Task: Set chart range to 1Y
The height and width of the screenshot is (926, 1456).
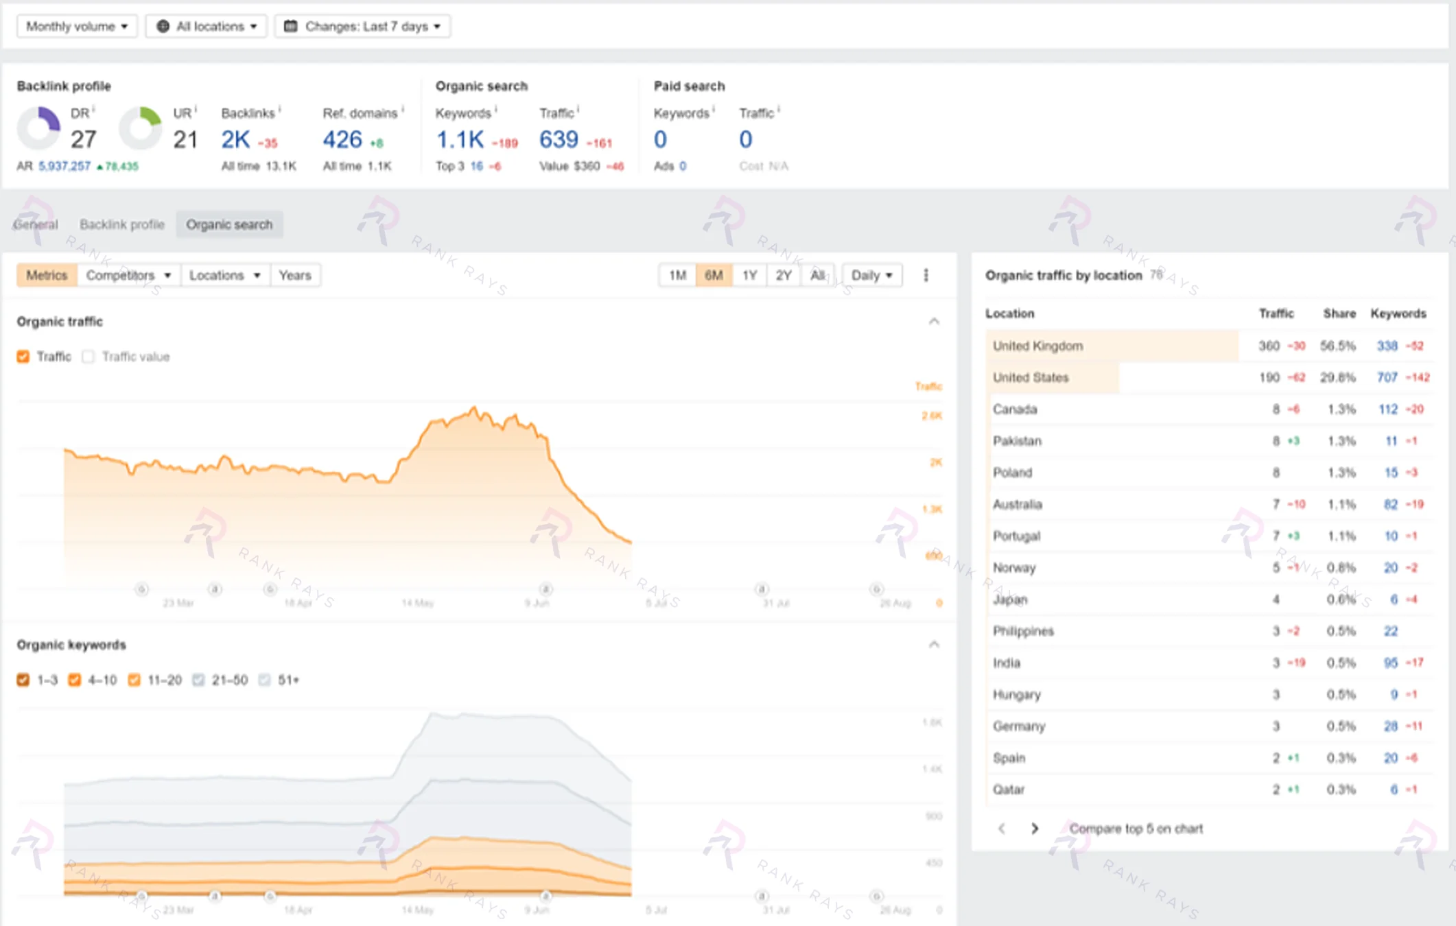Action: [749, 275]
